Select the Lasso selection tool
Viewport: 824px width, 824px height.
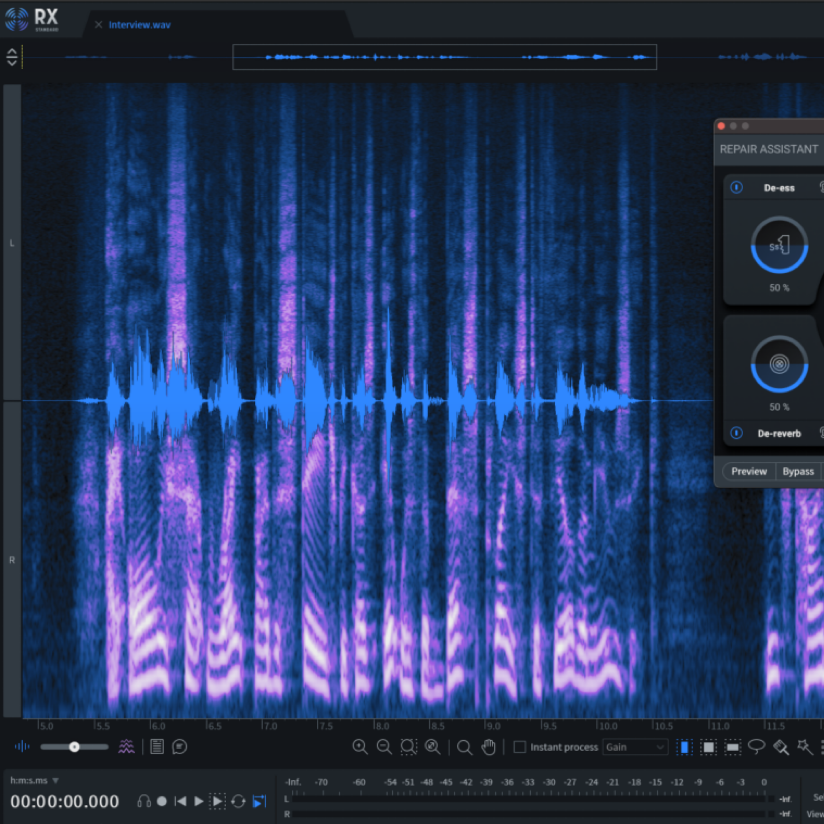(756, 747)
